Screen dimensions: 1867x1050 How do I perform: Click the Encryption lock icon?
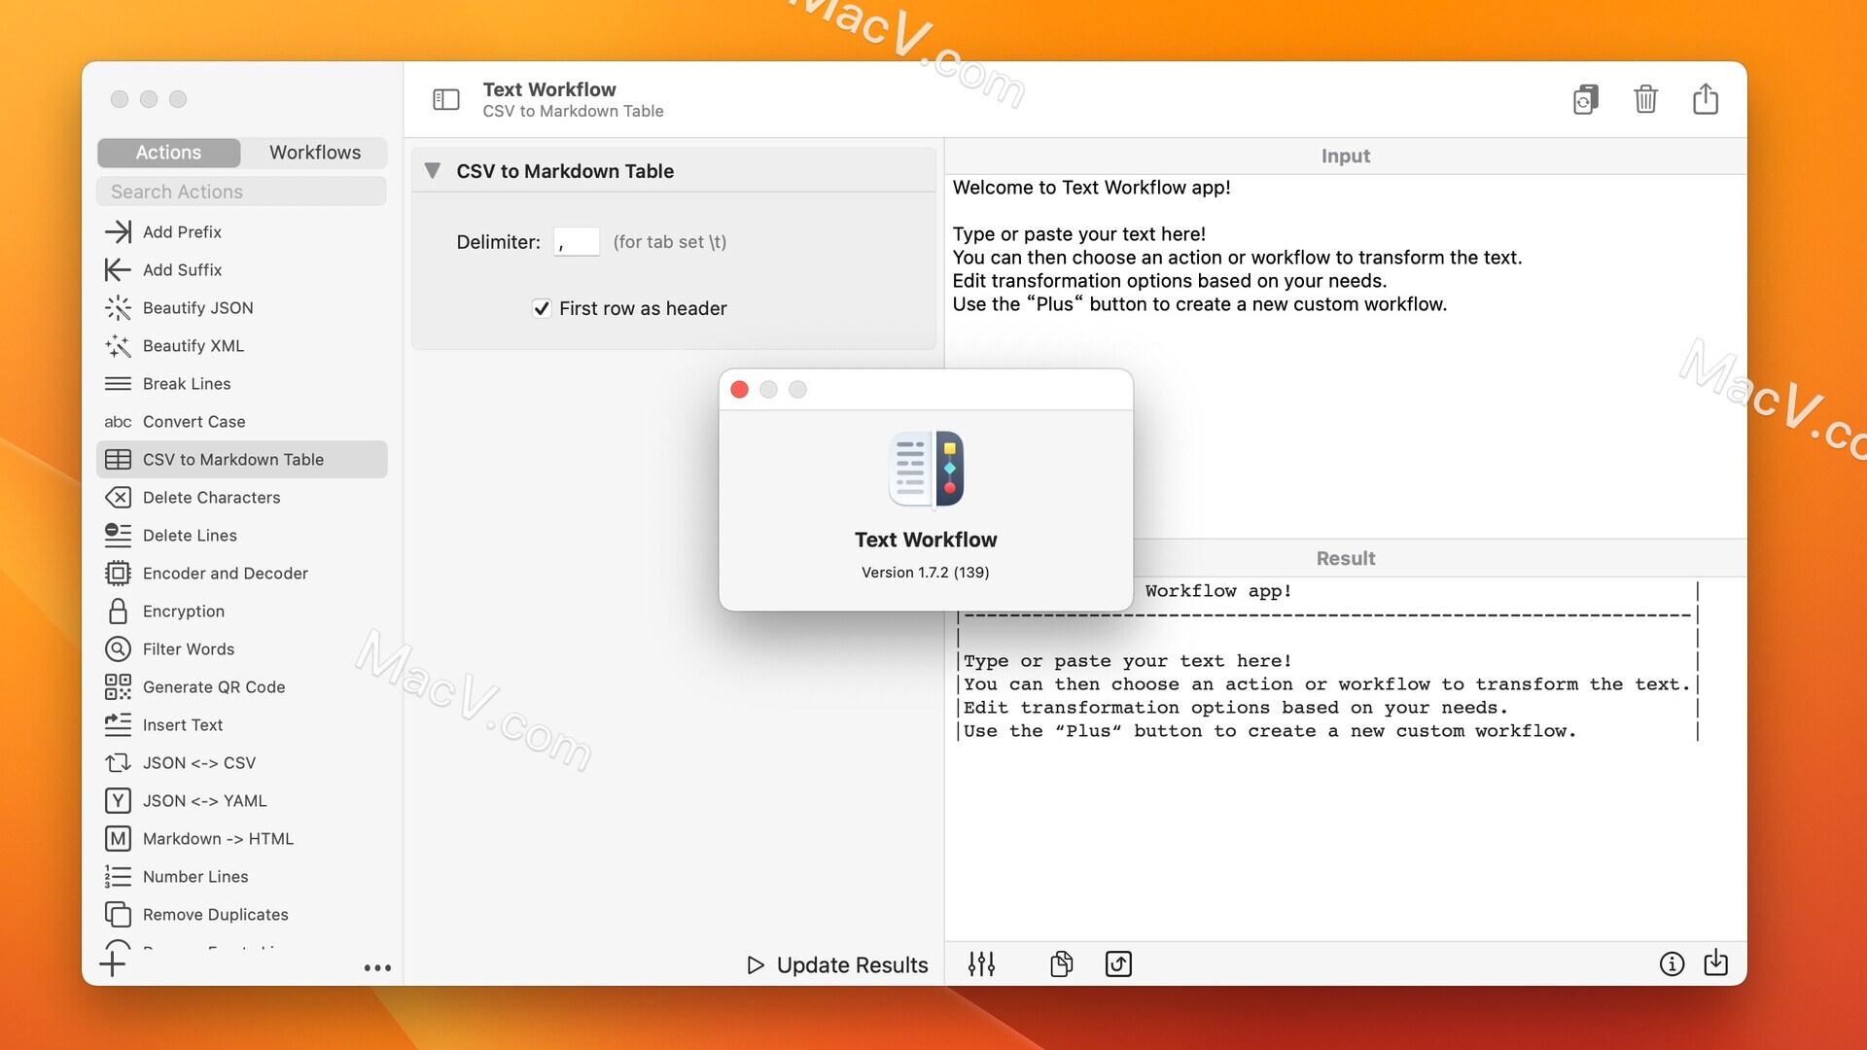pyautogui.click(x=118, y=611)
